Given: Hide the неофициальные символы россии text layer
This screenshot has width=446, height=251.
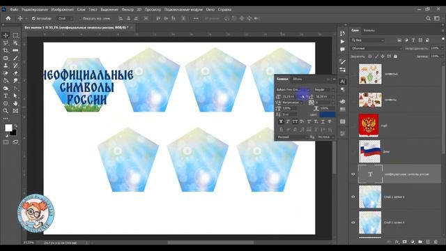Looking at the screenshot, I should click(353, 174).
